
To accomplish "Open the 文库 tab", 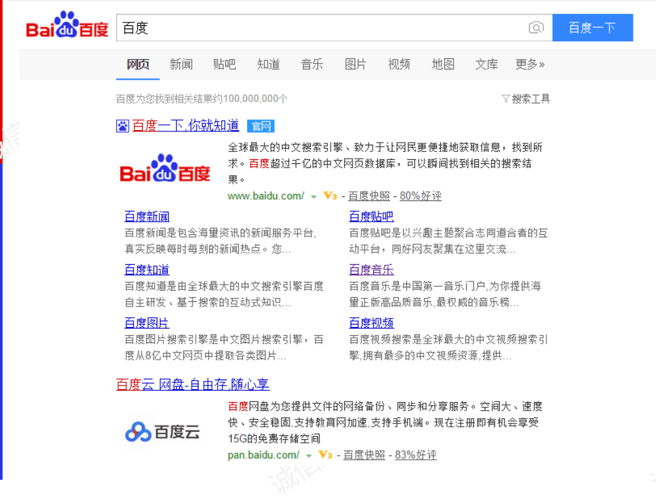I will point(487,64).
